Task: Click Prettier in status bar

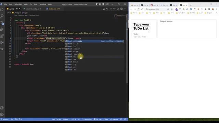Action: point(114,119)
